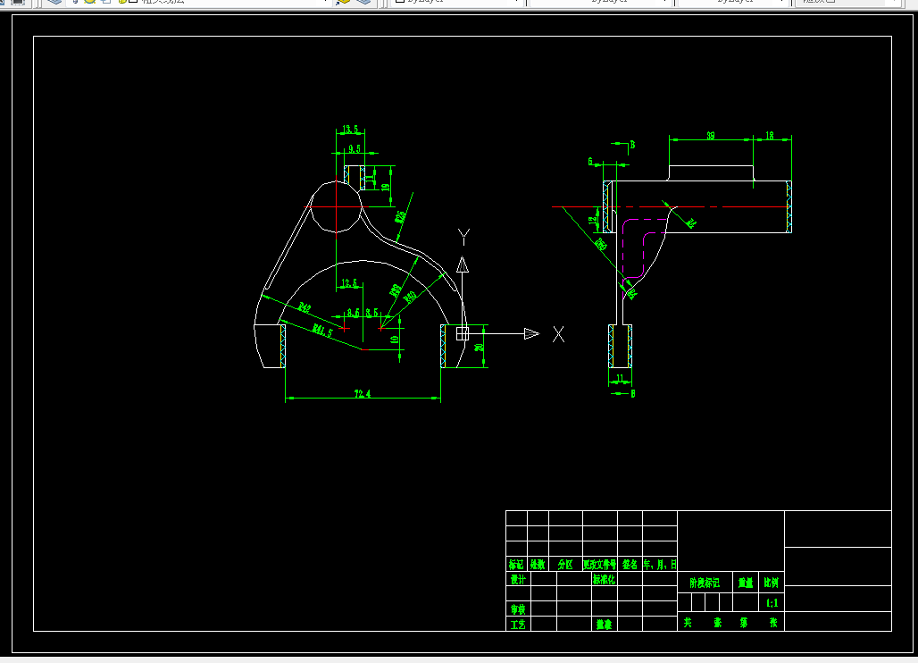Select the R40 radius dimension text
Viewport: 918px width, 663px height.
pos(410,297)
